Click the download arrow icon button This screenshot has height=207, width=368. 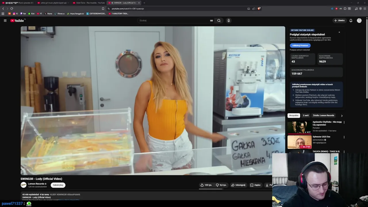point(268,185)
